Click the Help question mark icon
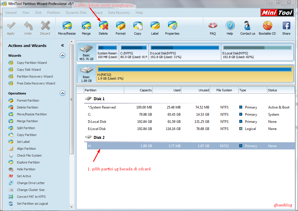The width and height of the screenshot is (298, 211). pyautogui.click(x=230, y=25)
